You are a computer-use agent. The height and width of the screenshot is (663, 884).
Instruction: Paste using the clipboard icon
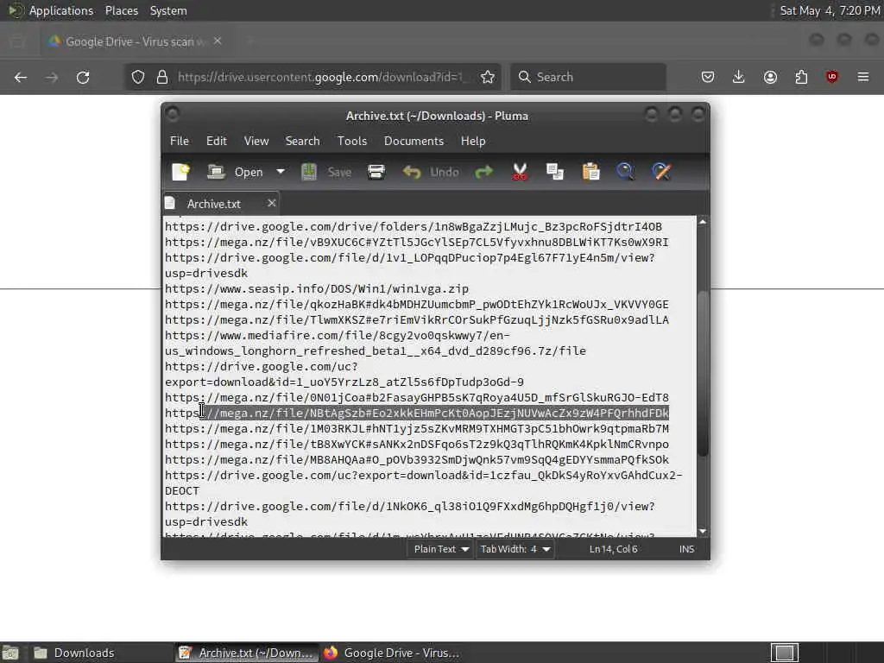click(590, 172)
